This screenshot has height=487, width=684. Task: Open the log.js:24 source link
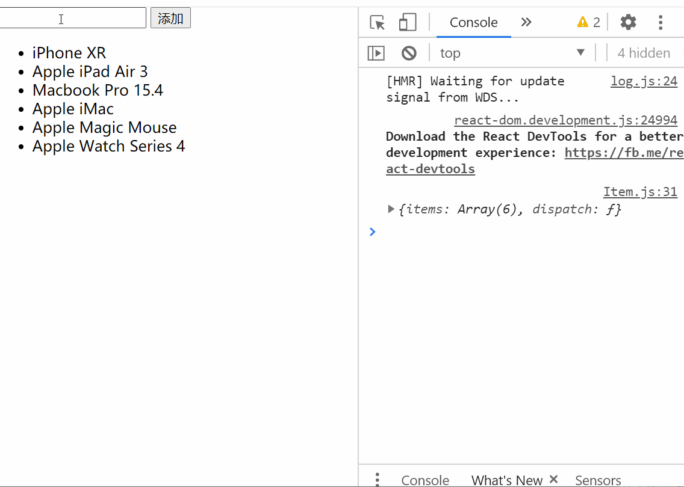click(644, 81)
